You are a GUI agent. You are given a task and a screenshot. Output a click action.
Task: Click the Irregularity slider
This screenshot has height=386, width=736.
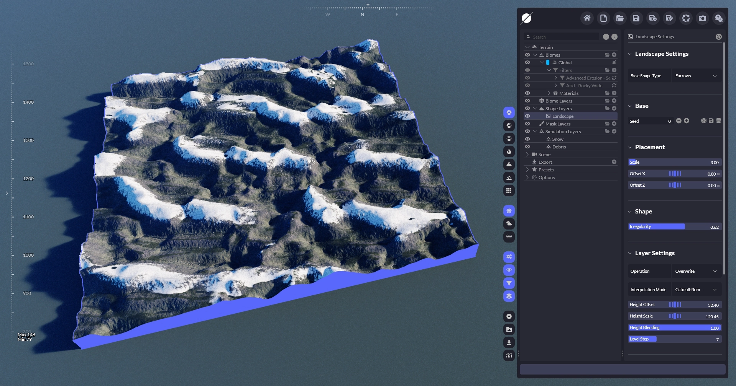tap(675, 227)
